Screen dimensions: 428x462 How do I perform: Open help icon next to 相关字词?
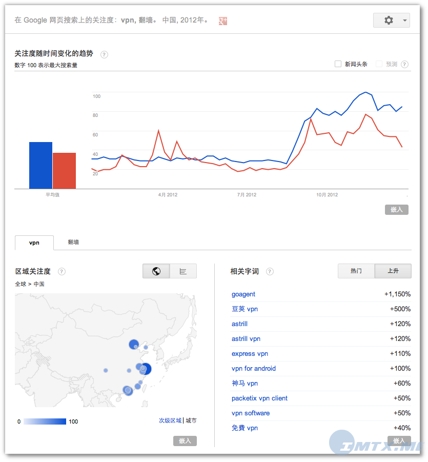pos(270,271)
